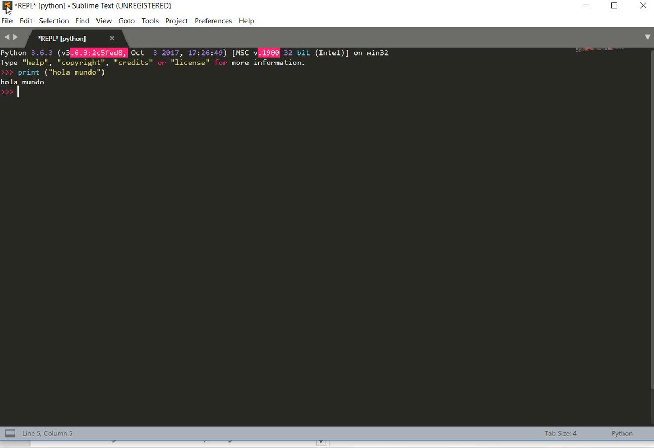Open the Goto menu
The height and width of the screenshot is (448, 654).
[x=126, y=21]
